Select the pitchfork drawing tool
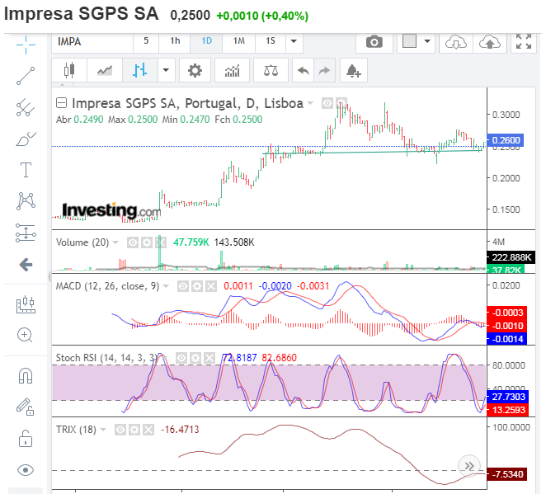 (x=26, y=107)
